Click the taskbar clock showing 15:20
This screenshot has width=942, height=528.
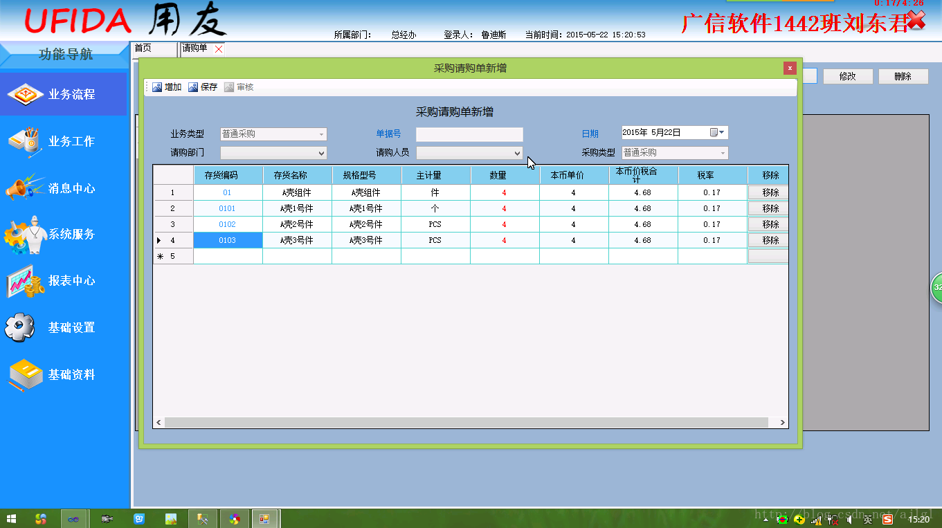(919, 520)
